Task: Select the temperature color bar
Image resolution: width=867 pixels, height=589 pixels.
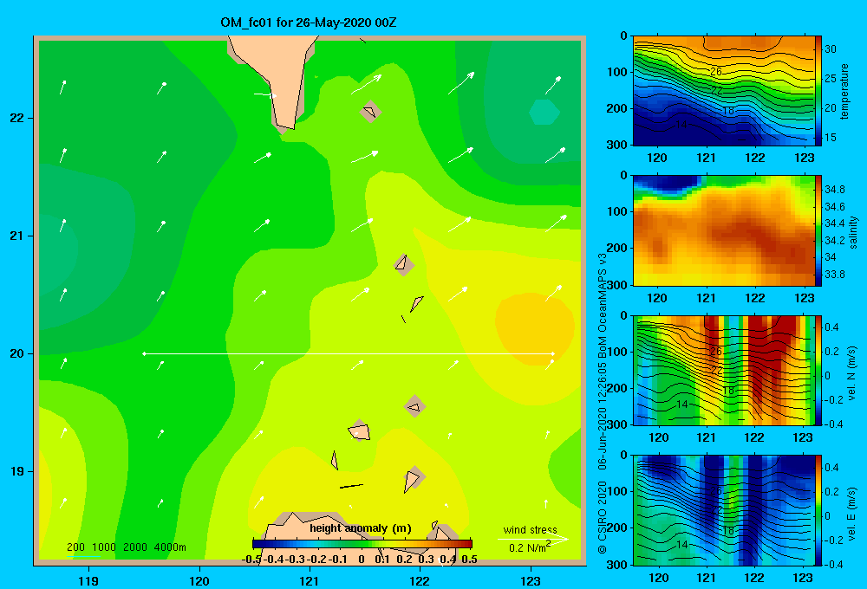Action: coord(818,91)
